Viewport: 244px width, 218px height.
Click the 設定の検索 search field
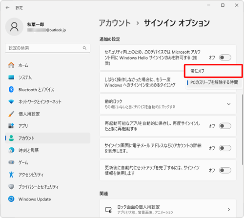click(48, 48)
